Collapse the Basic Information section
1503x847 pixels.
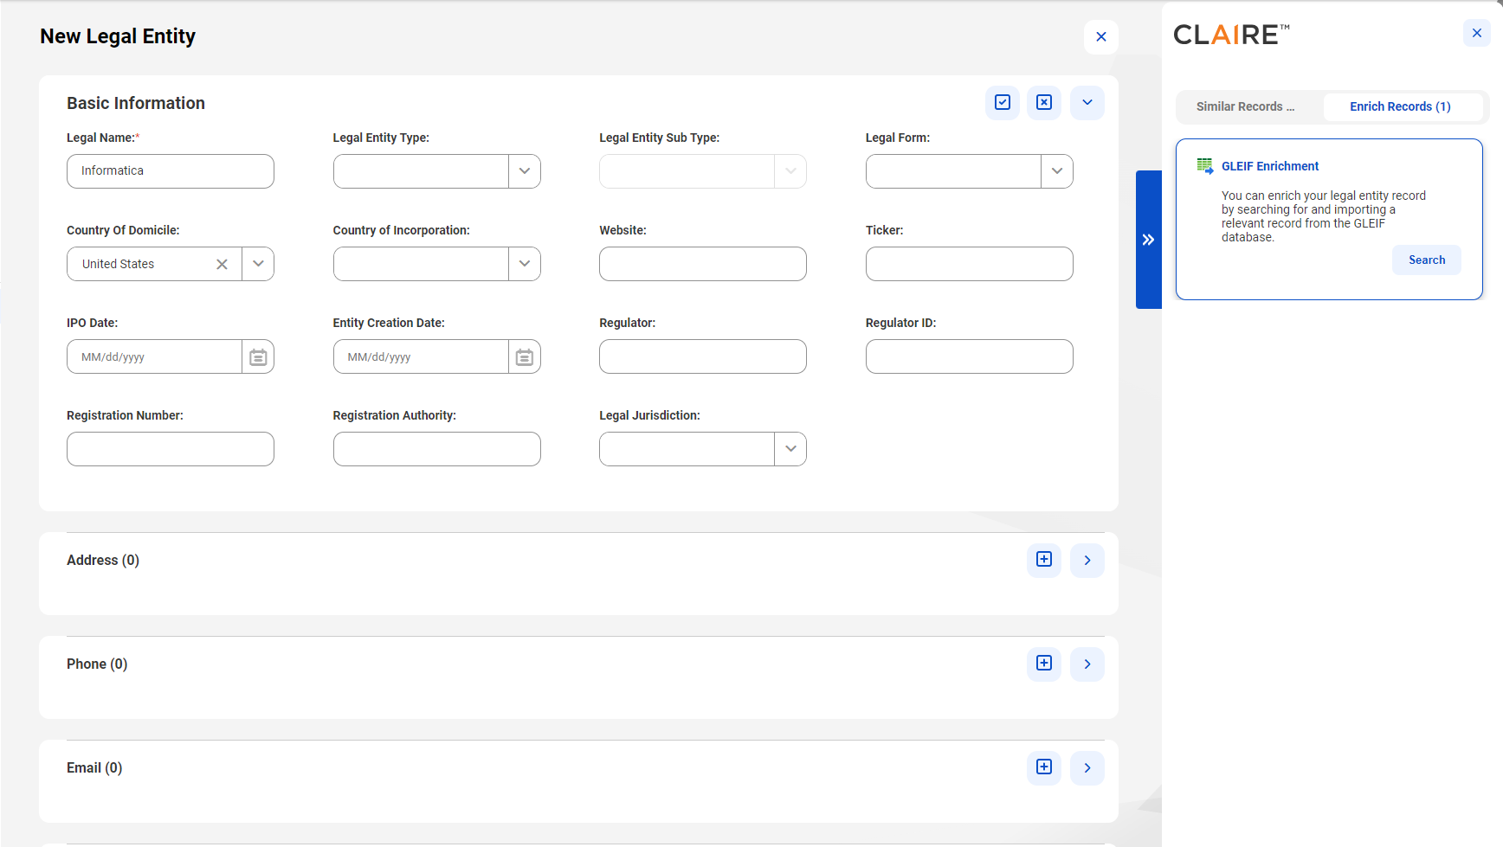tap(1087, 103)
